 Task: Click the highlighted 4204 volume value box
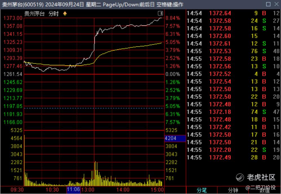click(175, 138)
